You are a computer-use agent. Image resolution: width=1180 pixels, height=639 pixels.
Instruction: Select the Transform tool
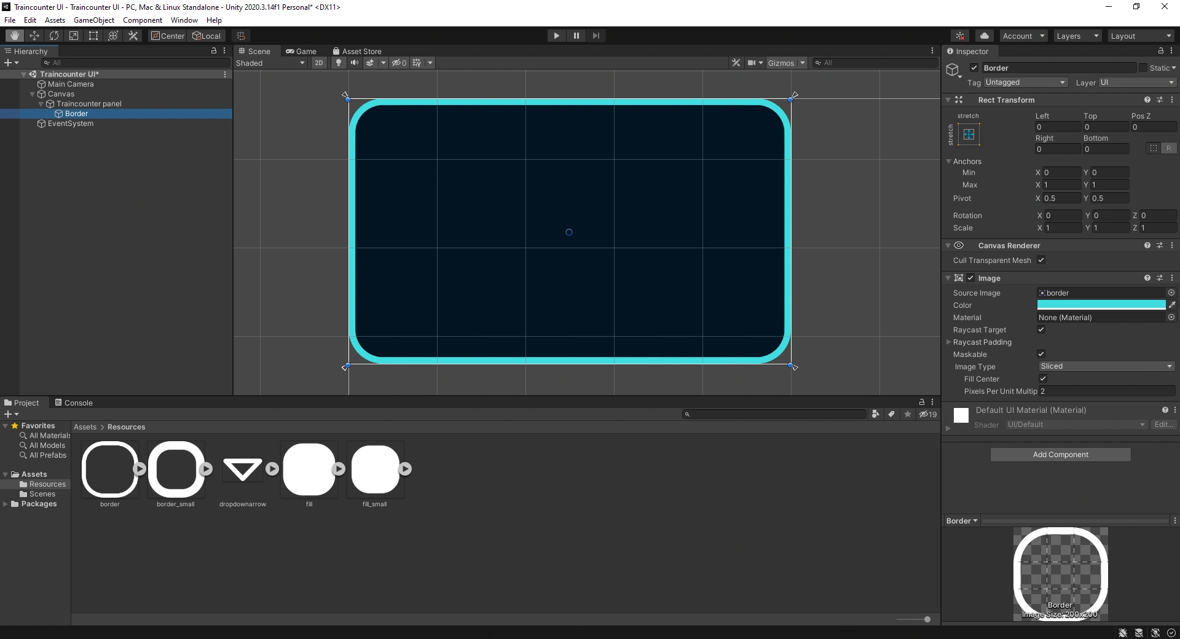113,36
